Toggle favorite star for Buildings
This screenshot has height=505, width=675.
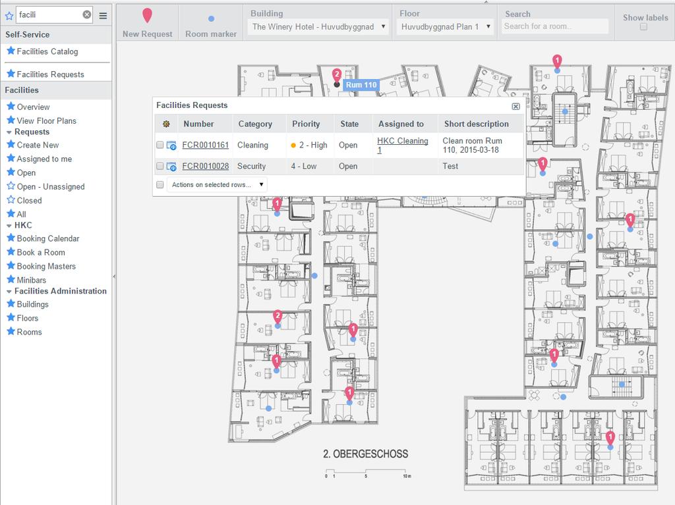11,304
